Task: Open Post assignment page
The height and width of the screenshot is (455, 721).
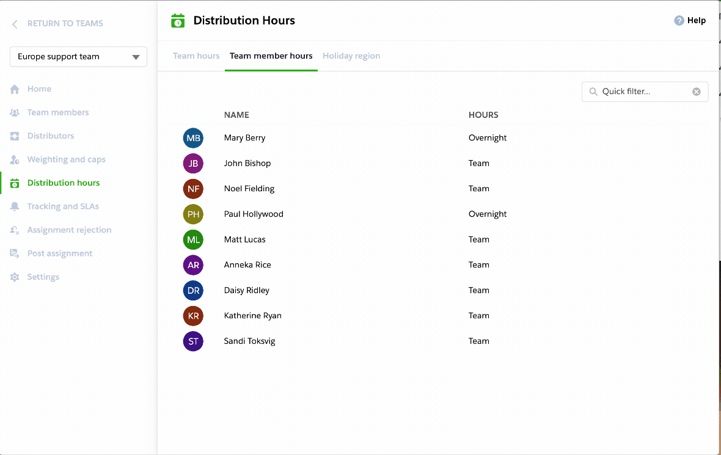Action: point(60,253)
